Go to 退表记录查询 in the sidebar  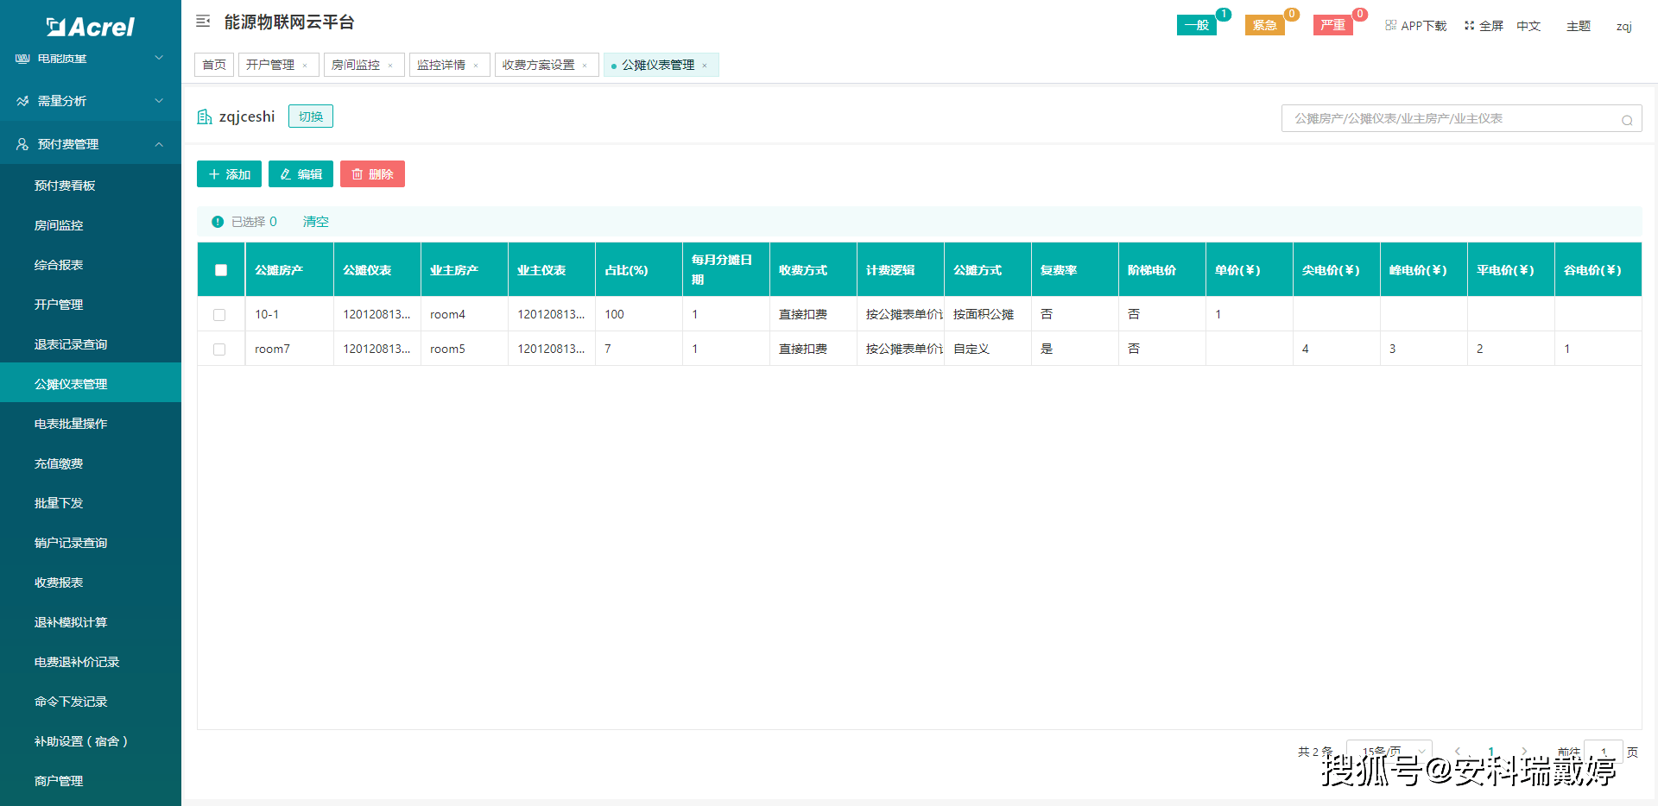[91, 344]
